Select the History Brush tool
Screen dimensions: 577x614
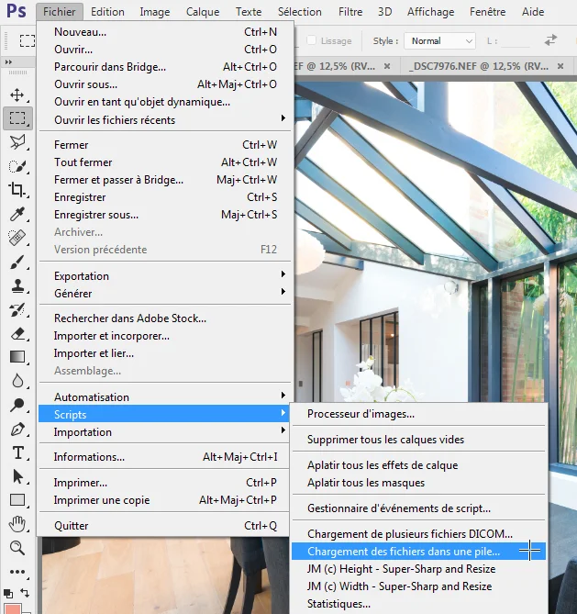[17, 309]
